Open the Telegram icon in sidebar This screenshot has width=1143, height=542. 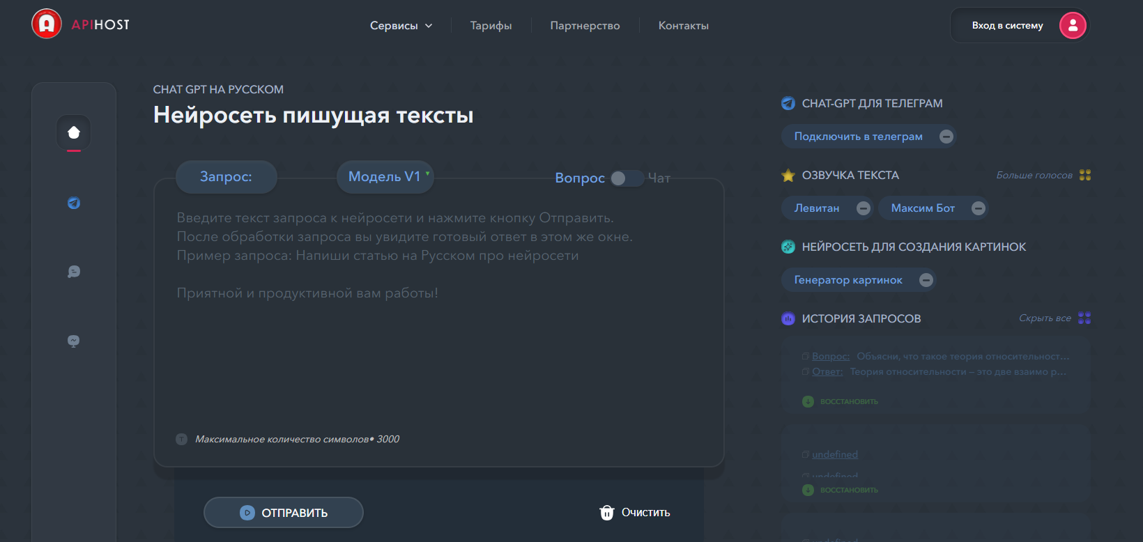pyautogui.click(x=74, y=203)
